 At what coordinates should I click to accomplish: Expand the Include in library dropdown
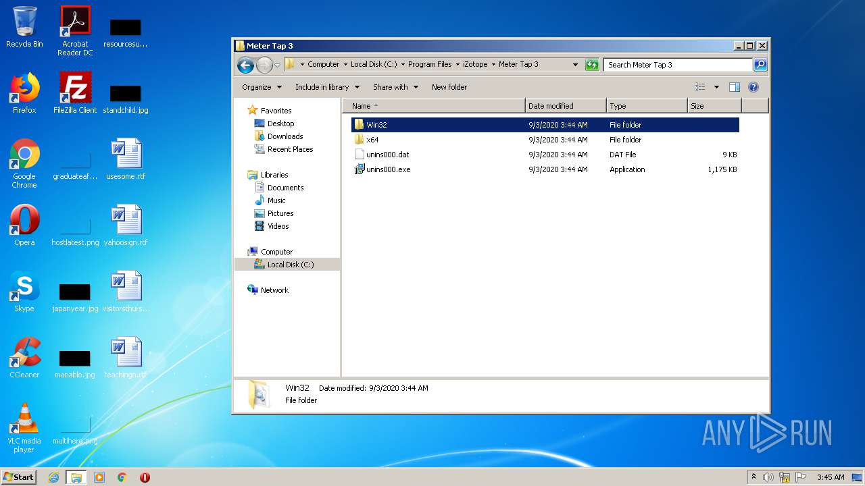[x=327, y=87]
